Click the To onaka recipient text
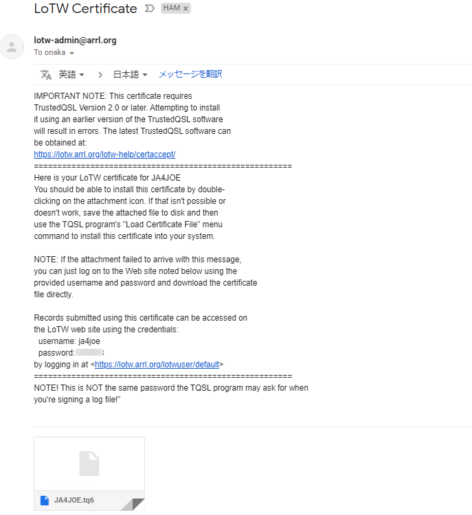The height and width of the screenshot is (515, 472). [49, 53]
